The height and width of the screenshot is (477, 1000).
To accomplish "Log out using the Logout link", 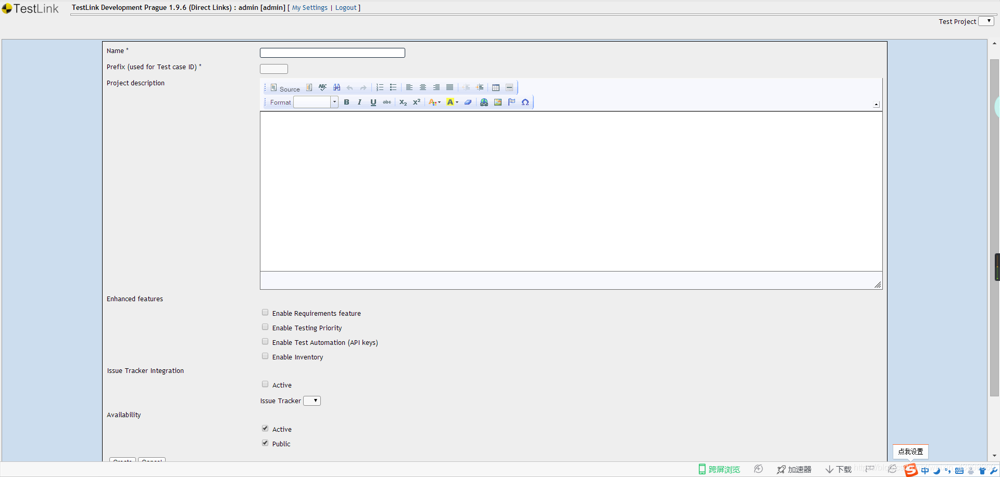I will (x=346, y=8).
